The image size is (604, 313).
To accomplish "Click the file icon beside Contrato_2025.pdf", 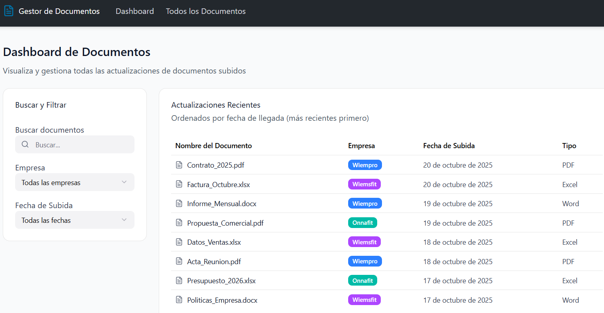I will pos(179,165).
